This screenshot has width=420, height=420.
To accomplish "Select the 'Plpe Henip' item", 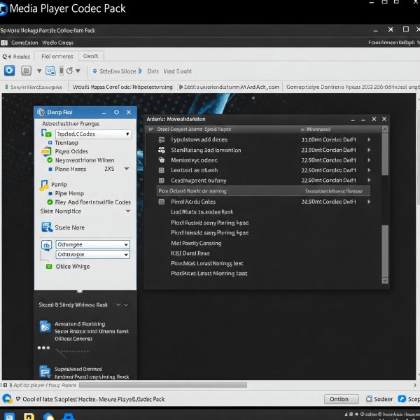I will (69, 193).
